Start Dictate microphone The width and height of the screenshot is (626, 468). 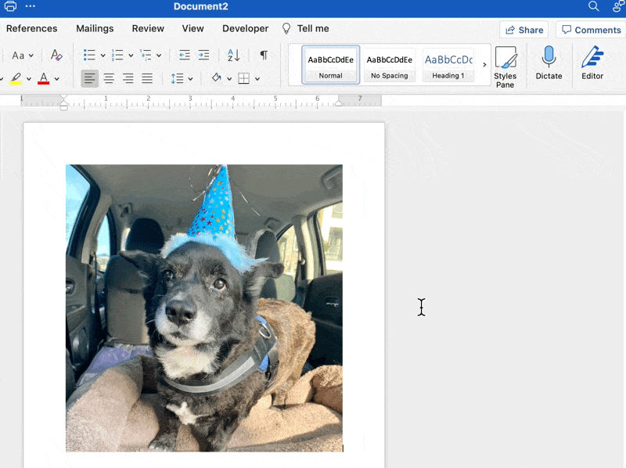(x=549, y=63)
